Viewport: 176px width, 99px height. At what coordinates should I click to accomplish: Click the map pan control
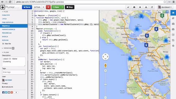[x=105, y=57]
